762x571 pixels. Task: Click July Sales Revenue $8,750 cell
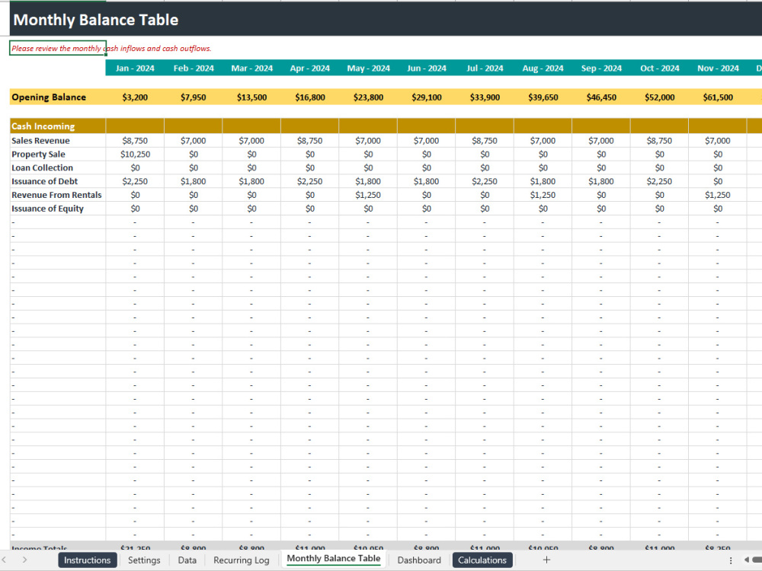pyautogui.click(x=485, y=140)
